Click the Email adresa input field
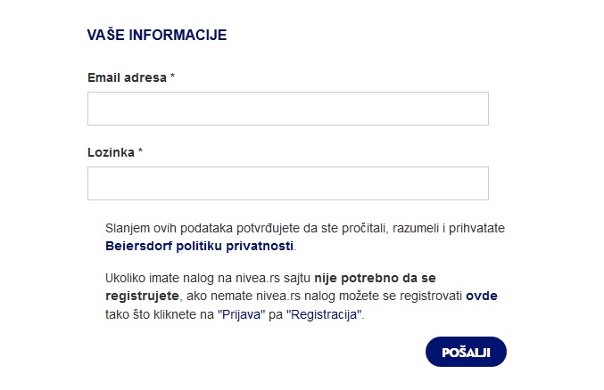The image size is (604, 390). (x=288, y=109)
